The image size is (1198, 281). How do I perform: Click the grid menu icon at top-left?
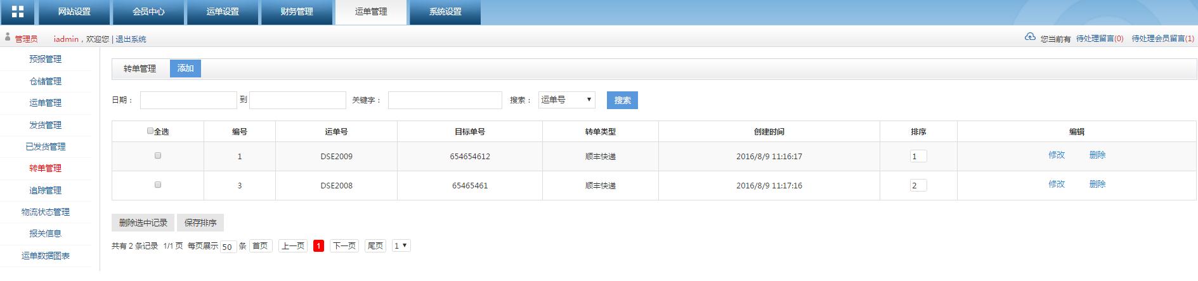click(x=18, y=12)
